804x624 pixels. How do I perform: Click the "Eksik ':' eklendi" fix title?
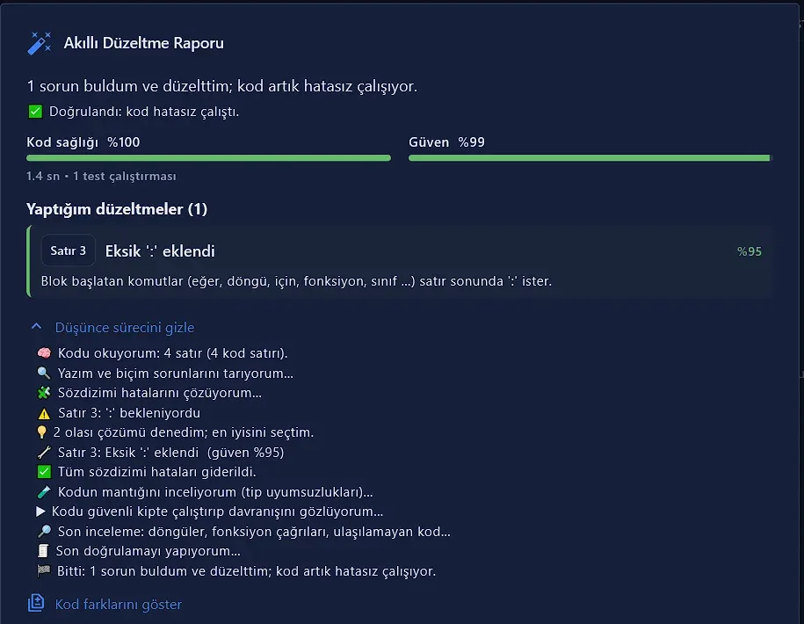[x=160, y=251]
